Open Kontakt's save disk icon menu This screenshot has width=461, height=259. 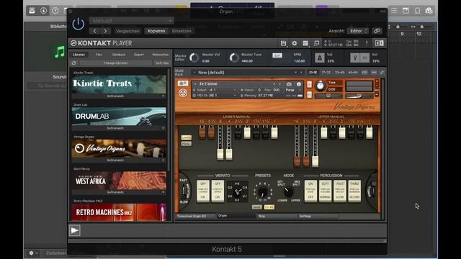[x=283, y=43]
